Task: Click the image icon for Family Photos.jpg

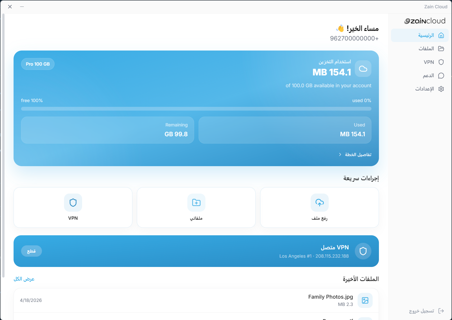Action: tap(365, 300)
